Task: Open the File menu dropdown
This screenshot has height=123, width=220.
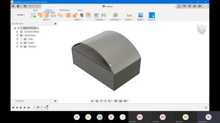Action: click(x=19, y=6)
